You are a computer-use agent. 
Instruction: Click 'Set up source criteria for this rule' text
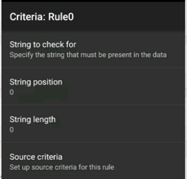coord(62,167)
